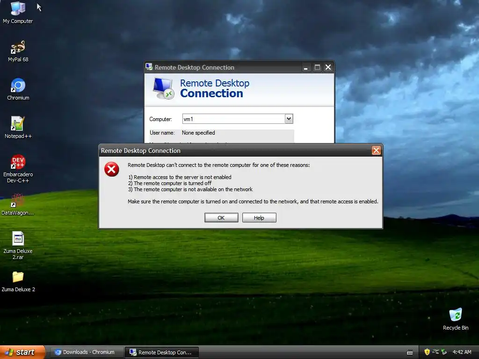The width and height of the screenshot is (479, 359).
Task: Click the 'Computer:' field label
Action: [x=161, y=119]
